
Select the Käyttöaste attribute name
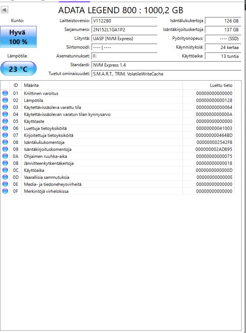(34, 121)
